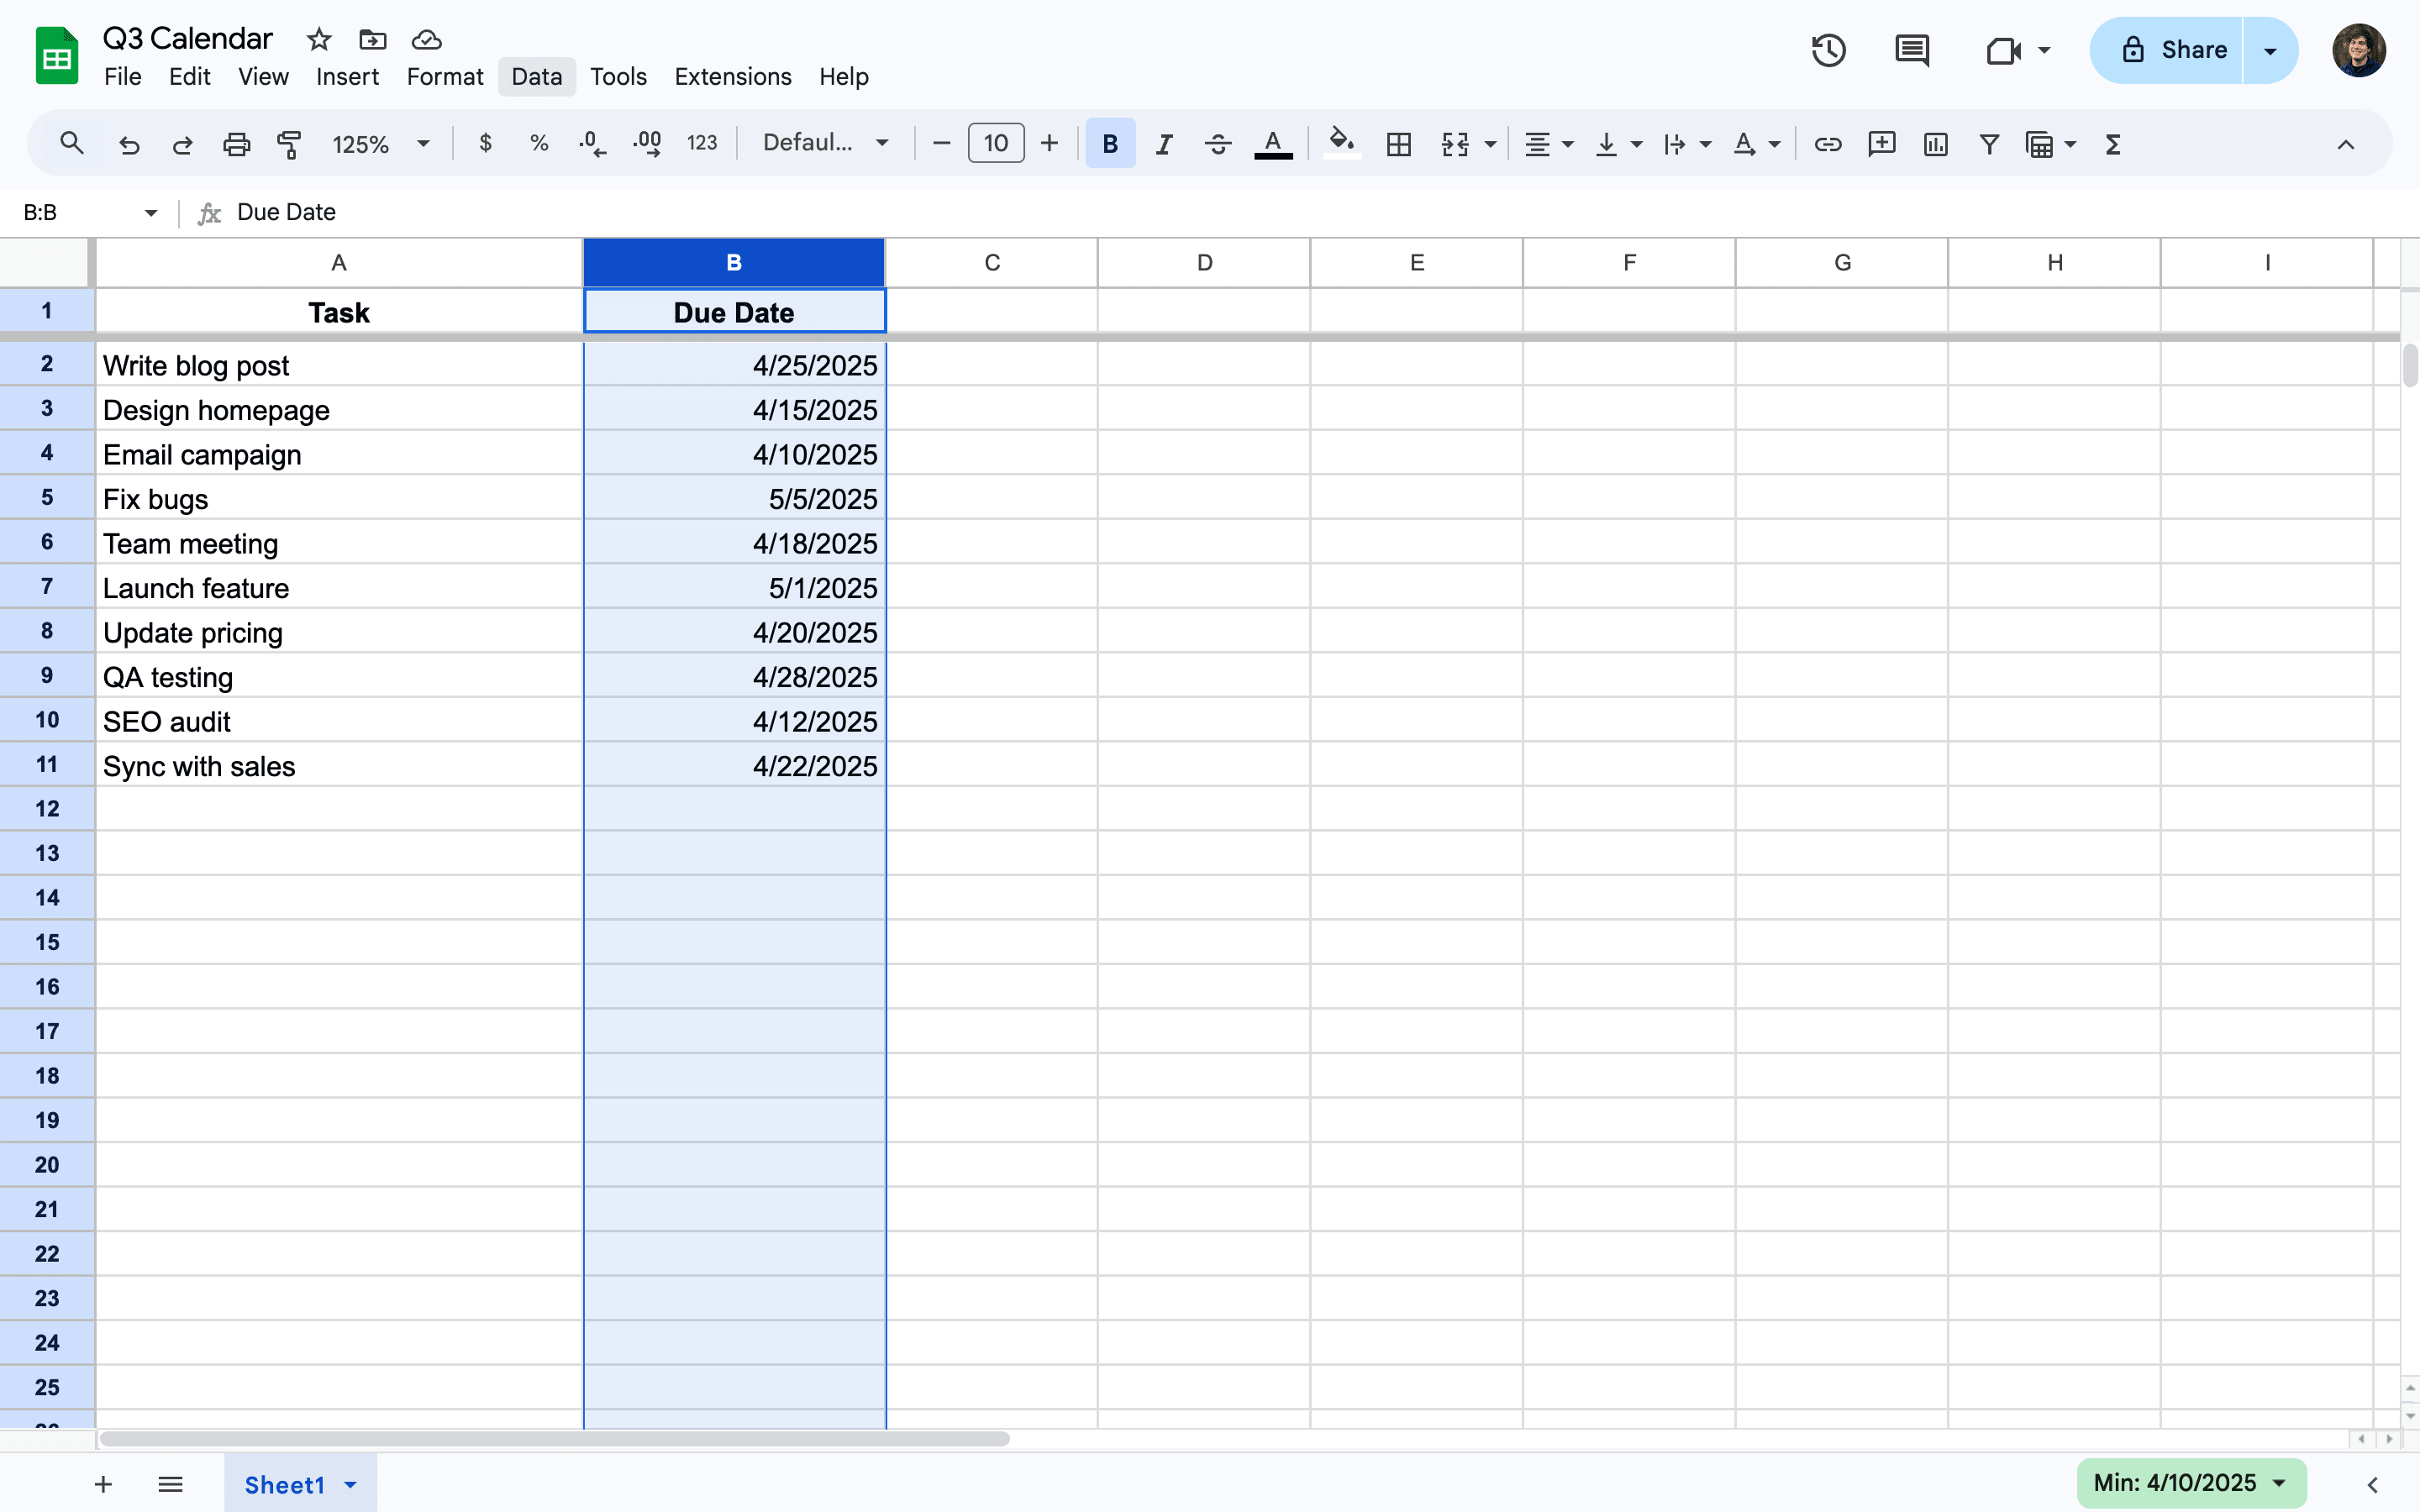The height and width of the screenshot is (1512, 2420).
Task: Open the comments history icon
Action: (1912, 50)
